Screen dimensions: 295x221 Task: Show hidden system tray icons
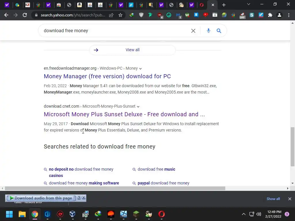(244, 214)
